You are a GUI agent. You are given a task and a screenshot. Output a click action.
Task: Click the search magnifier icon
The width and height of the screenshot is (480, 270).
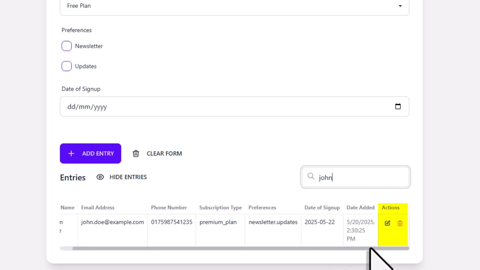(311, 177)
